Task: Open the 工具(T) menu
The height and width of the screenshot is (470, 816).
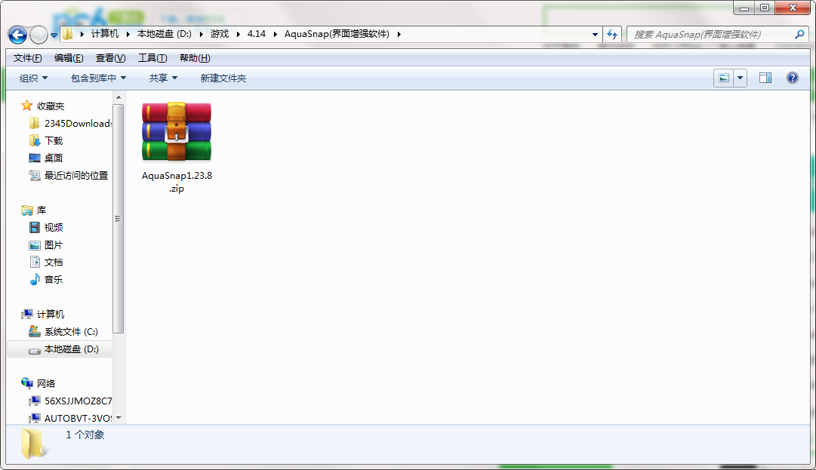Action: (x=152, y=58)
